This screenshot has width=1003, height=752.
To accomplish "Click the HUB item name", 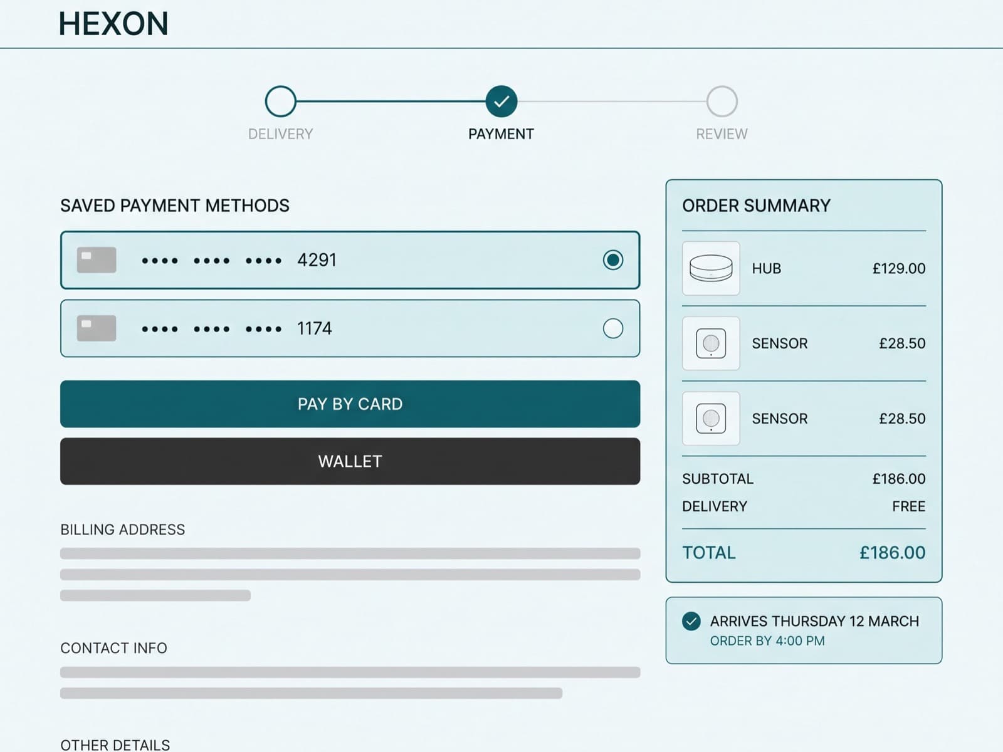I will (x=767, y=268).
